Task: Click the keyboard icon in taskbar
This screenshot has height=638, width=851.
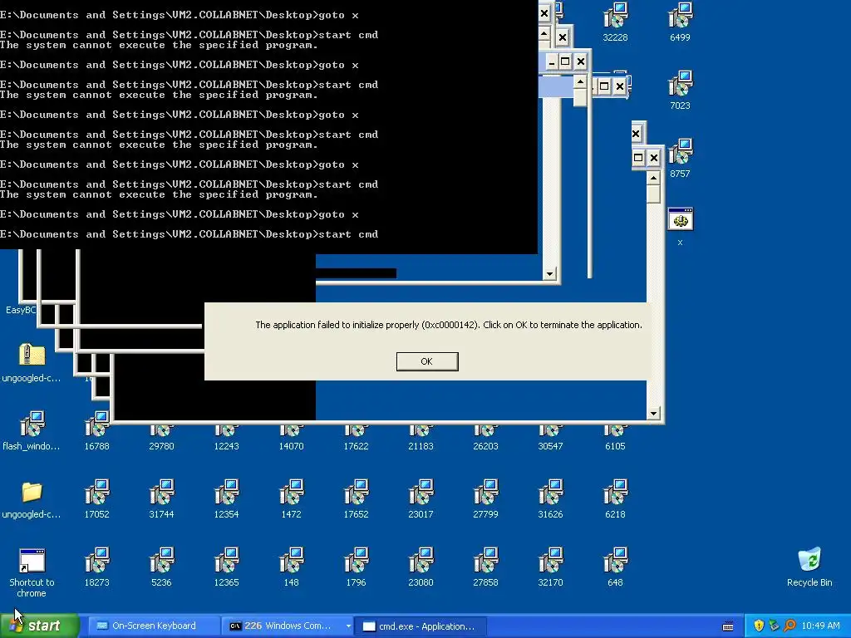Action: tap(728, 626)
